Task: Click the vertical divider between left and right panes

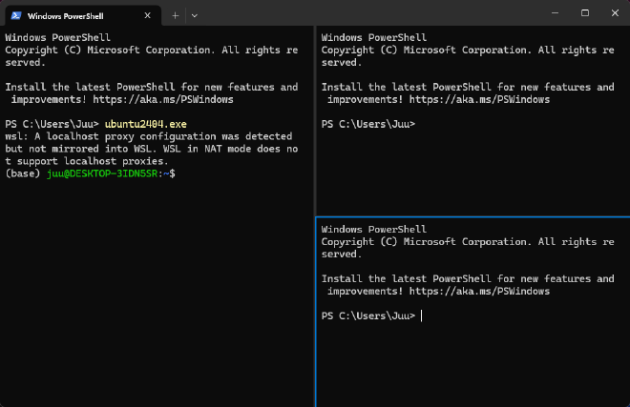Action: click(315, 216)
